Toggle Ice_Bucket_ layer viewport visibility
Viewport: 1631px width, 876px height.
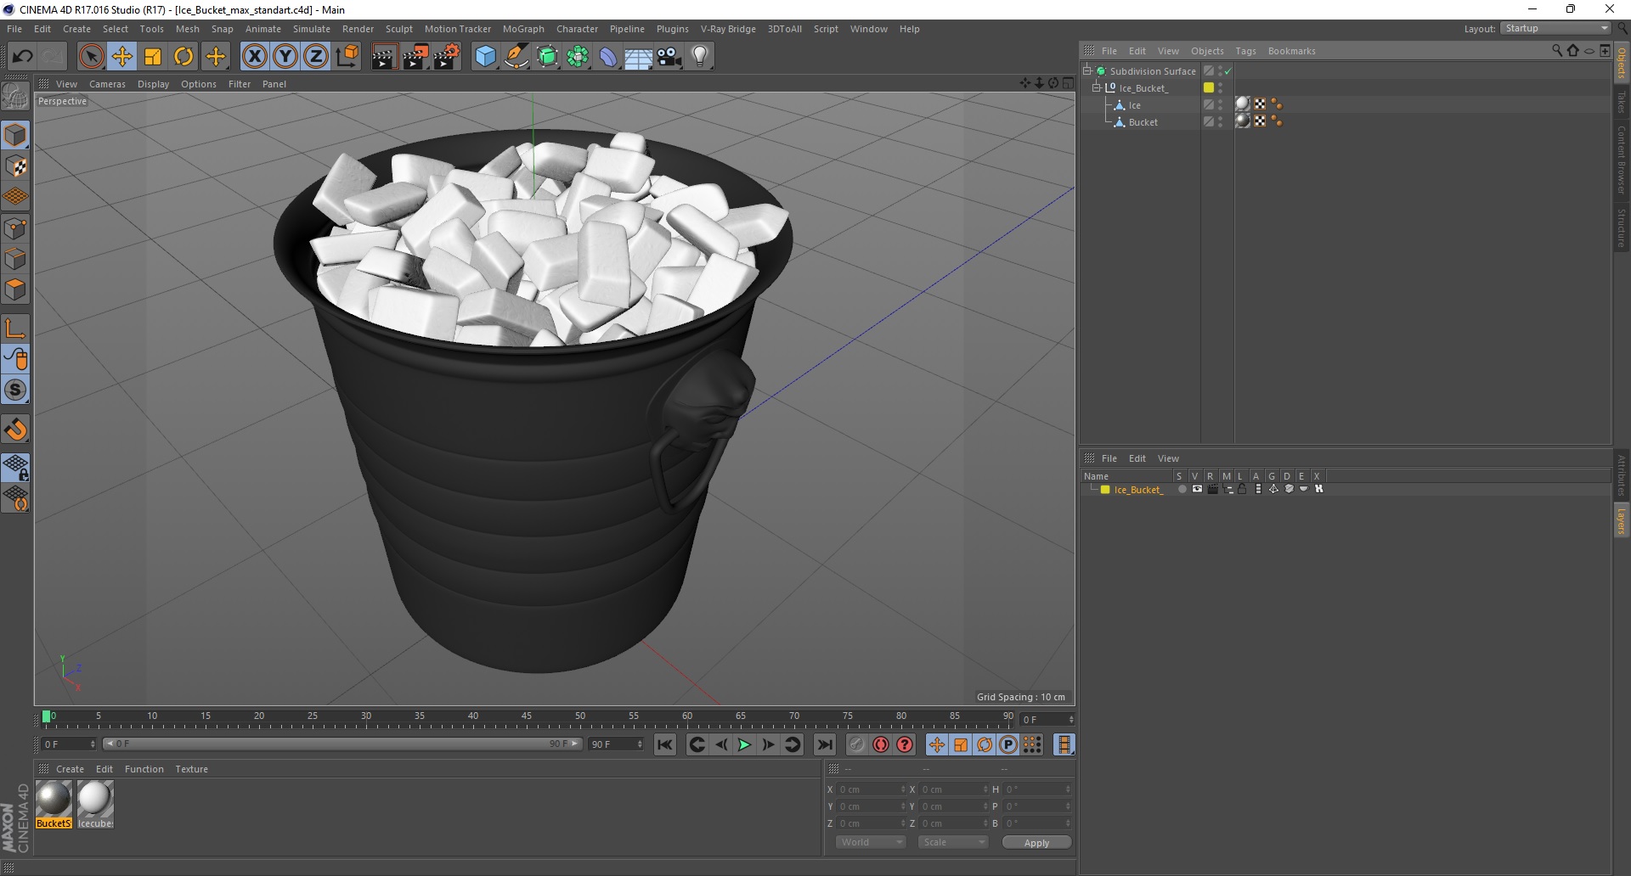[1197, 490]
